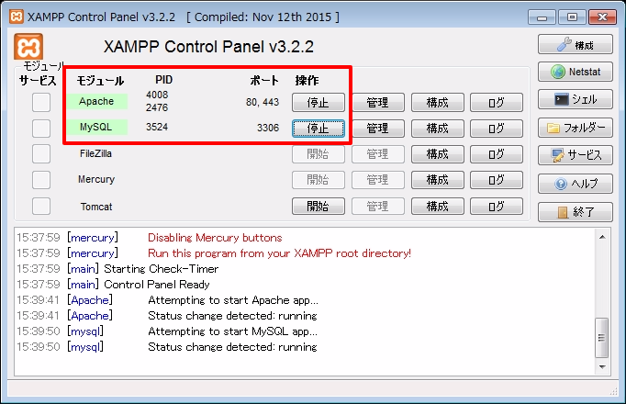
Task: Click the MySQL module label
Action: click(x=97, y=127)
